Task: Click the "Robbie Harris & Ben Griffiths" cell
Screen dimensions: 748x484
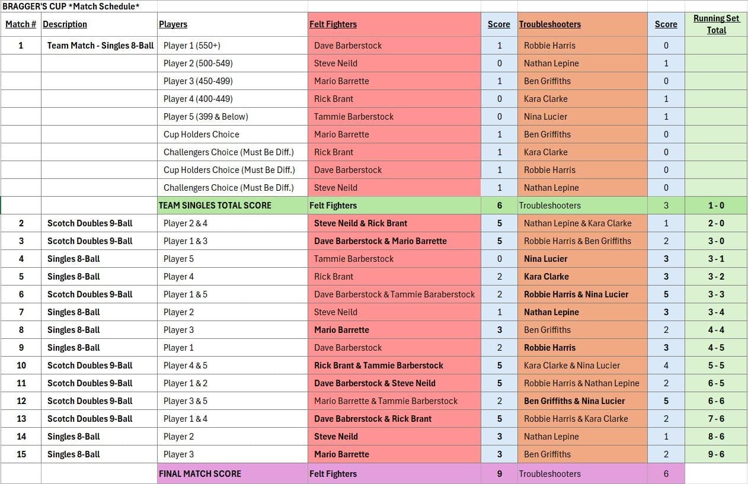Action: (x=582, y=241)
